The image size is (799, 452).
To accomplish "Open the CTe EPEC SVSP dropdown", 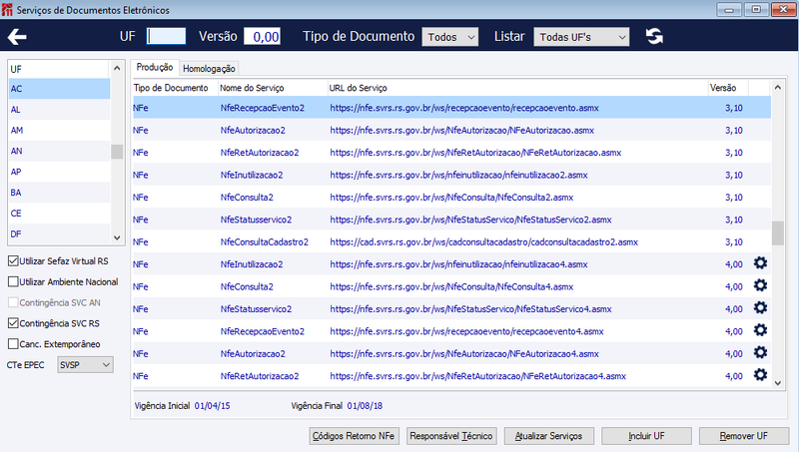I will pyautogui.click(x=85, y=365).
